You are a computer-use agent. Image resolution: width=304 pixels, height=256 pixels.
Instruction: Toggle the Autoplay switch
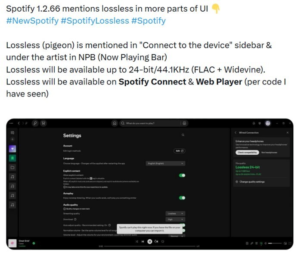(182, 198)
